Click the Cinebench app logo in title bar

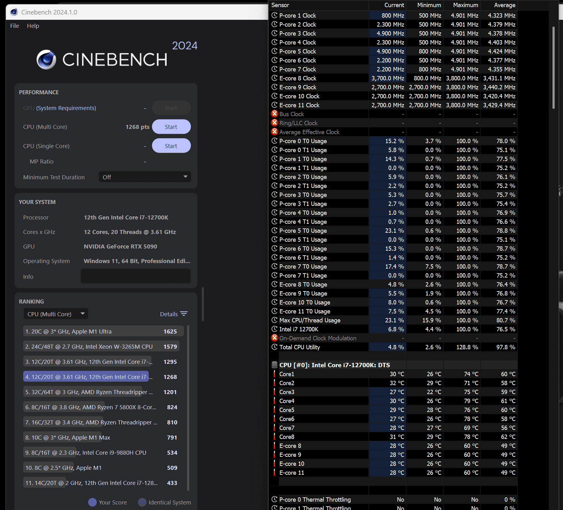(x=14, y=12)
